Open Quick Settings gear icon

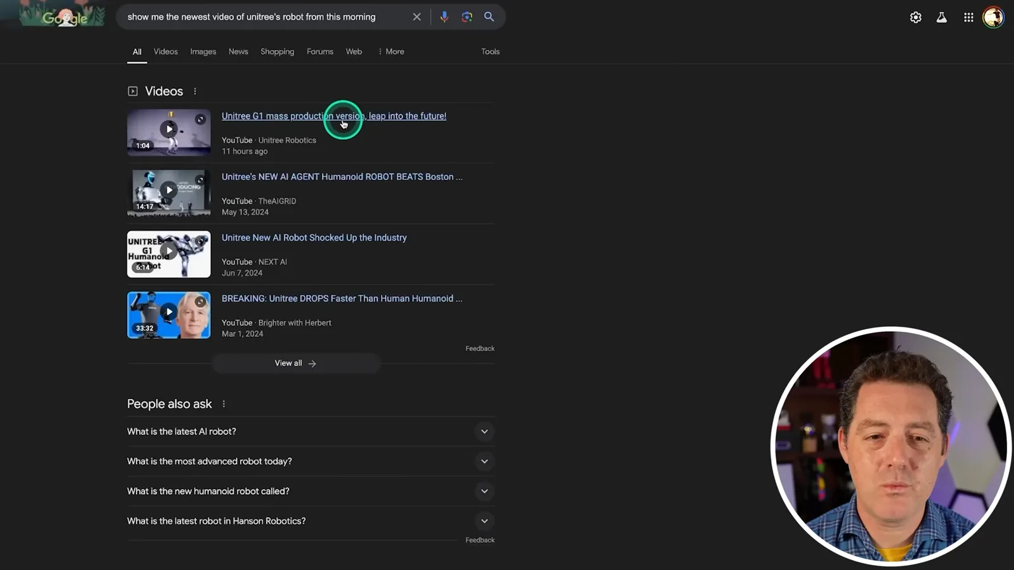pos(916,18)
